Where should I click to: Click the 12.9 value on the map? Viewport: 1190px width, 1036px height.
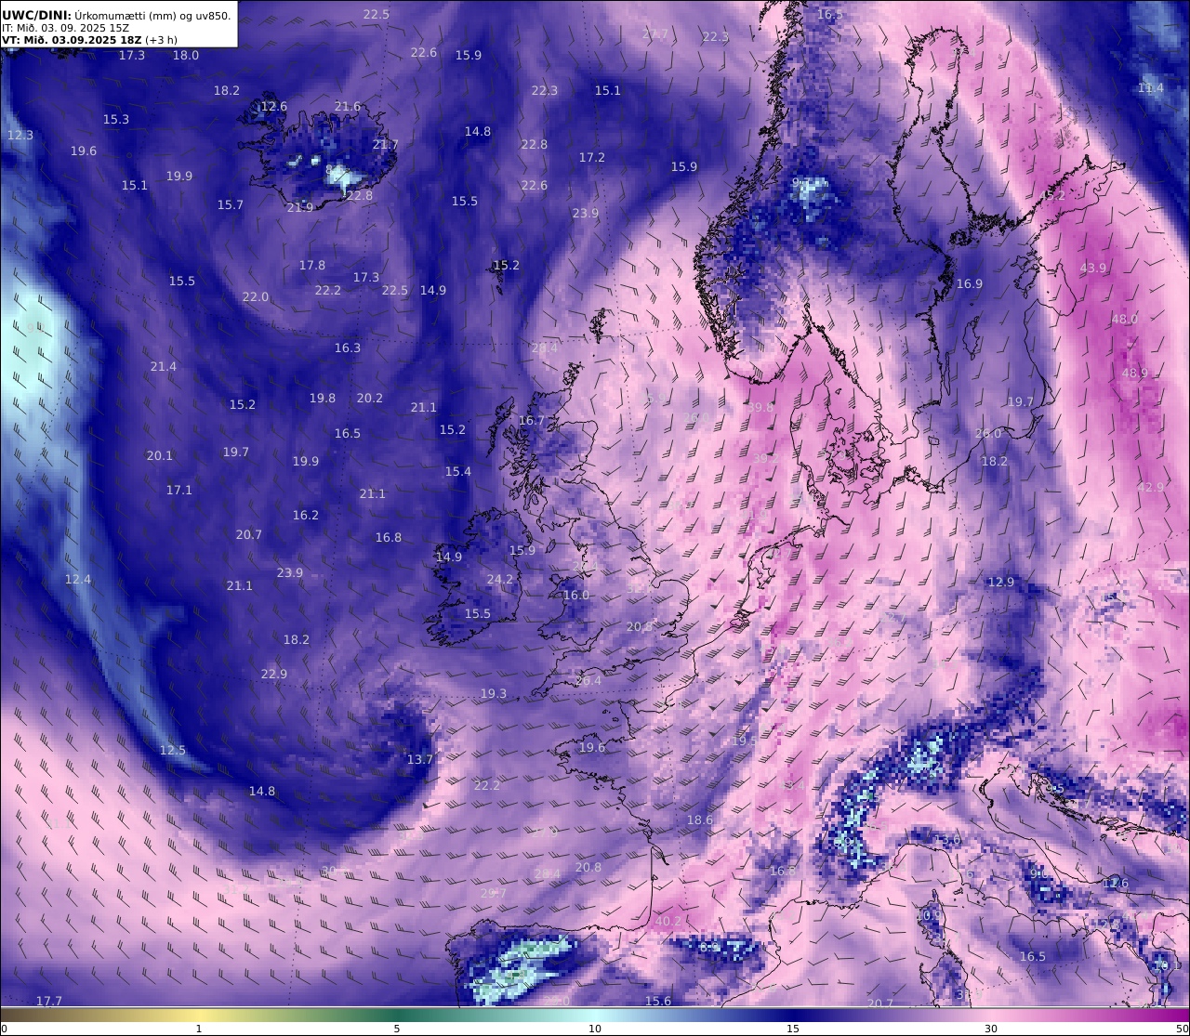(x=1001, y=582)
